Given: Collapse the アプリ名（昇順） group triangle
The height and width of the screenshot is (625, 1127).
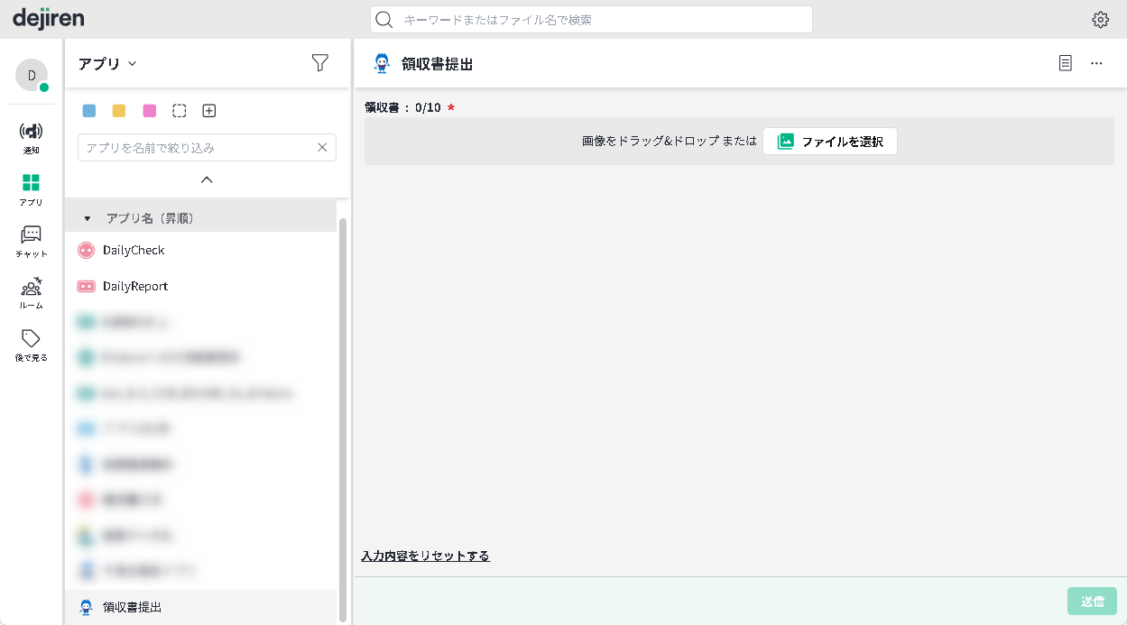Looking at the screenshot, I should click(88, 218).
